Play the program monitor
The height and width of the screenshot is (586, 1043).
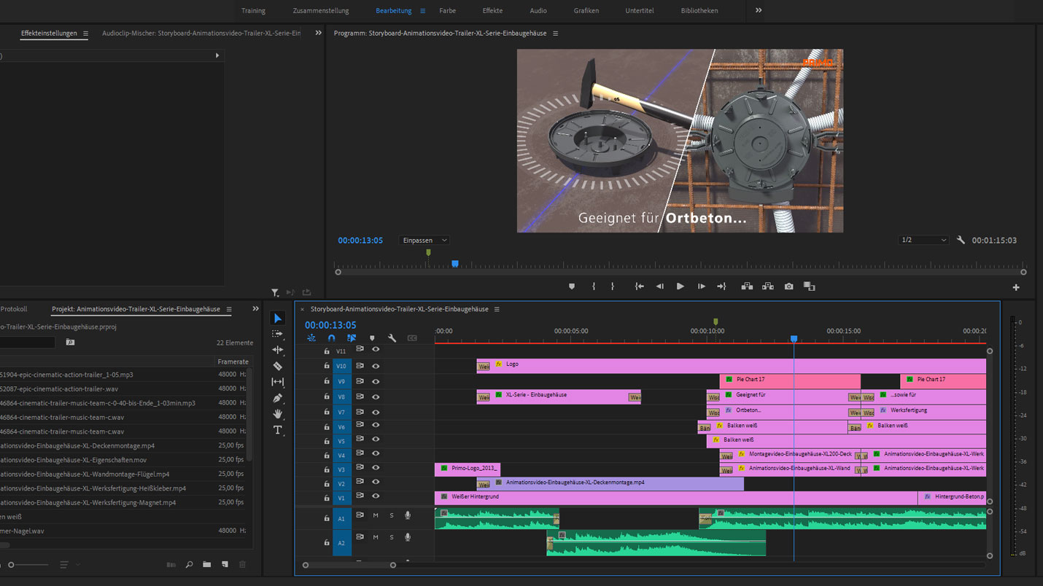681,286
